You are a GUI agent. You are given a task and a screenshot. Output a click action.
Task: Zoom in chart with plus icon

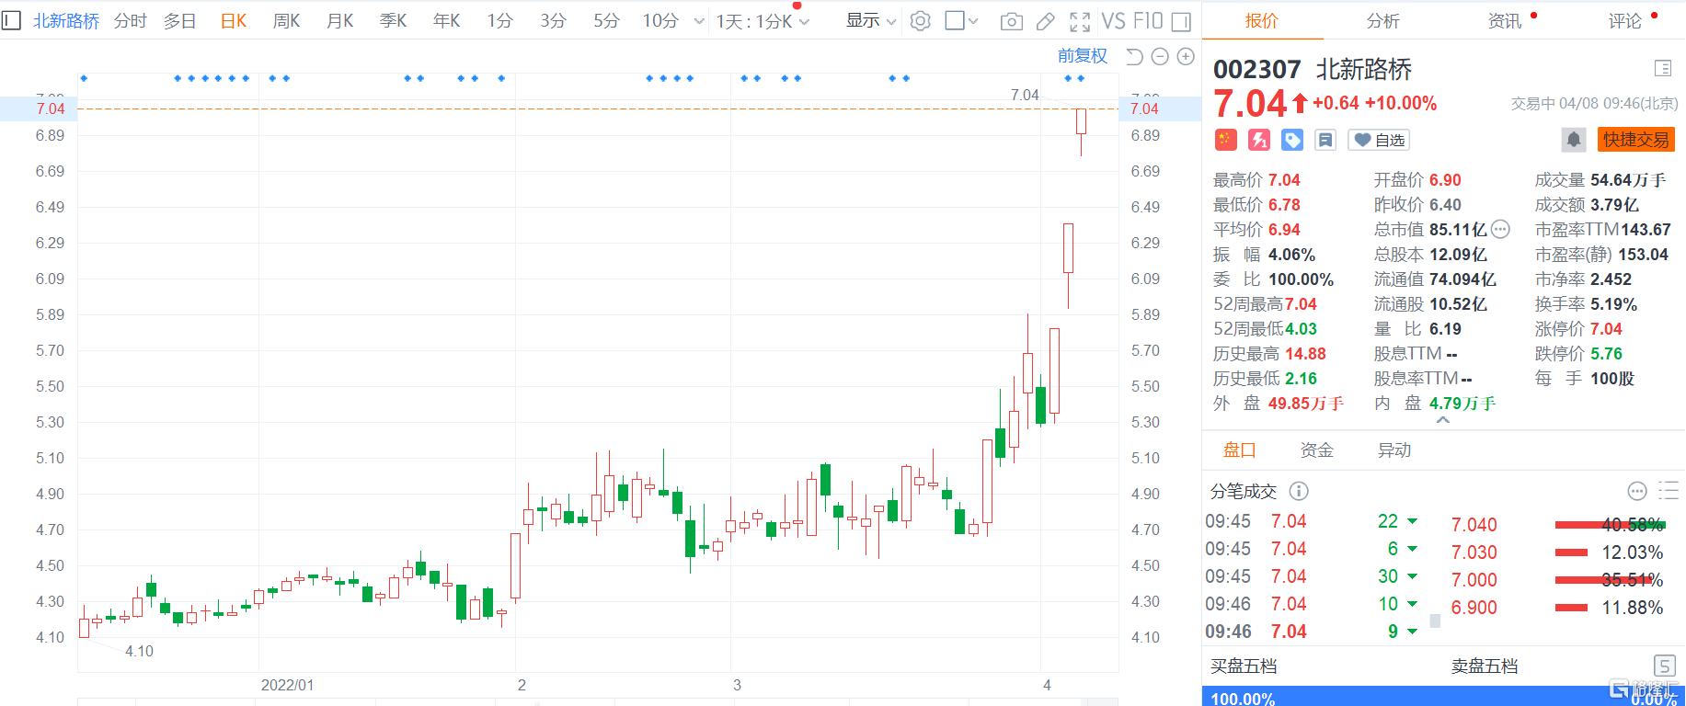[x=1186, y=57]
